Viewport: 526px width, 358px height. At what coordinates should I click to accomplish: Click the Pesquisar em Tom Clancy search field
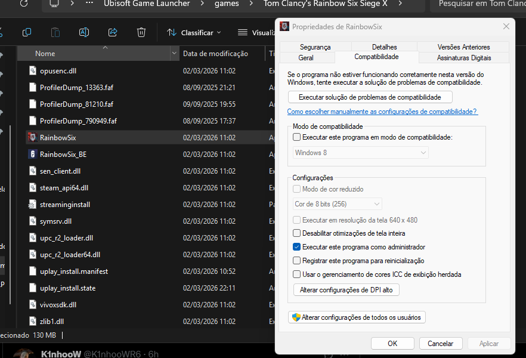[x=478, y=4]
